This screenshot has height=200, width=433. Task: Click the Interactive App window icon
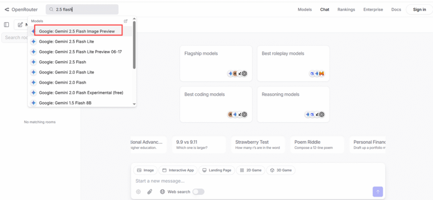click(164, 170)
